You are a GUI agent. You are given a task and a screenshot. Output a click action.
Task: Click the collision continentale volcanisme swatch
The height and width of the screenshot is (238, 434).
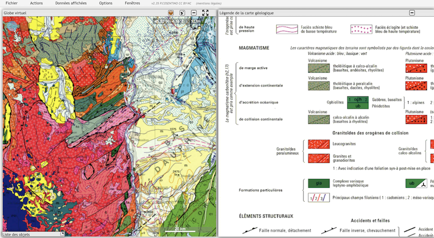(x=319, y=120)
